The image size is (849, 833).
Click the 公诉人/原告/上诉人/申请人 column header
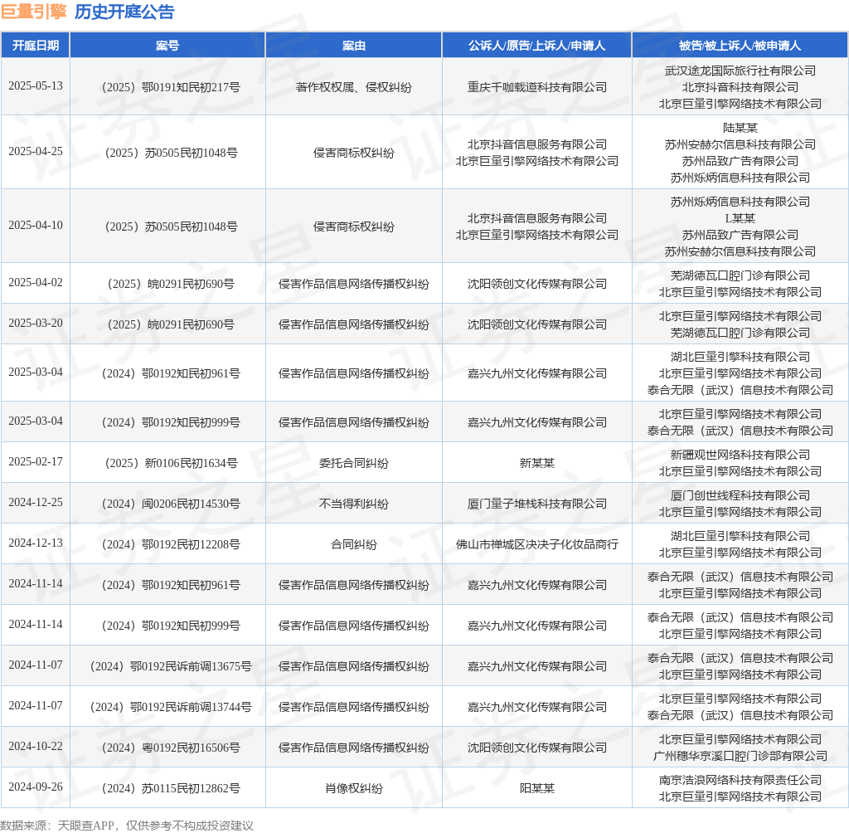(x=536, y=46)
